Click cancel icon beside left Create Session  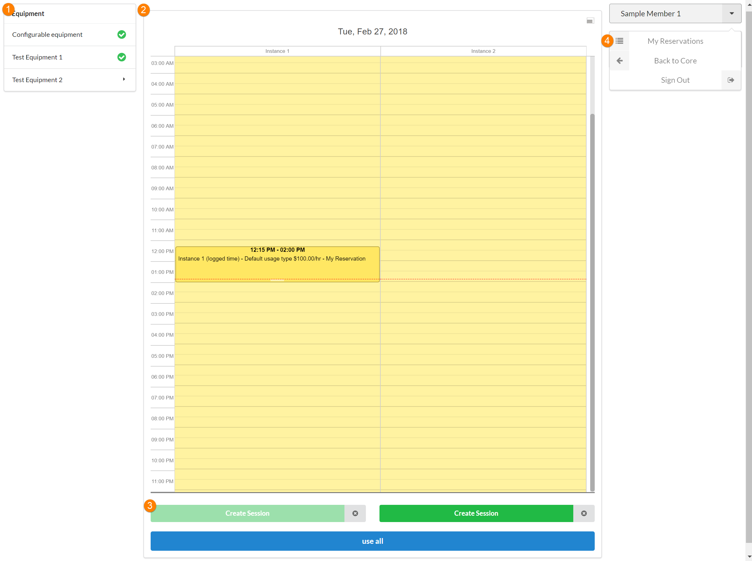click(355, 513)
